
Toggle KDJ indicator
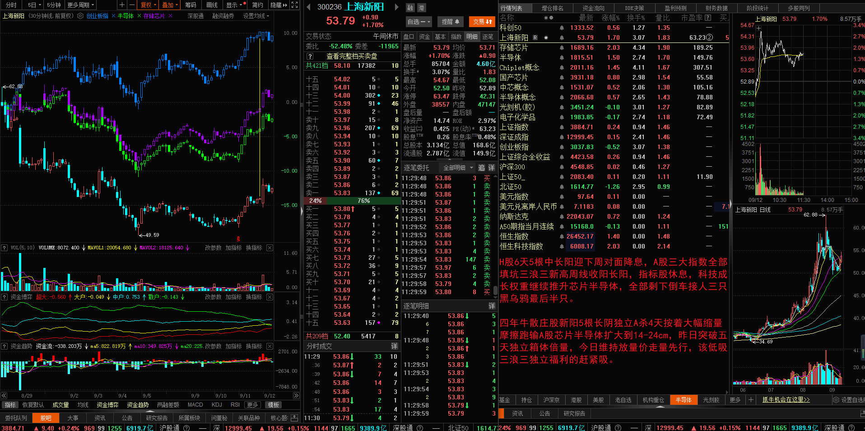217,405
